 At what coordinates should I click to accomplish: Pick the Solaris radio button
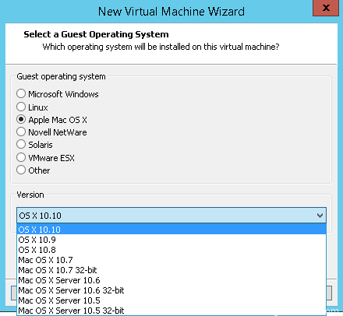pyautogui.click(x=21, y=144)
